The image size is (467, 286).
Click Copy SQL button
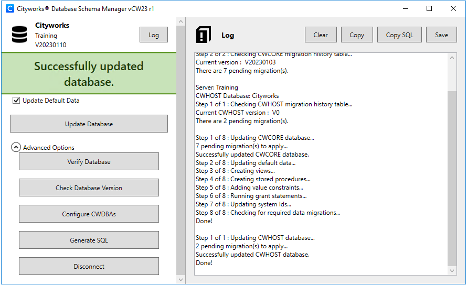400,35
